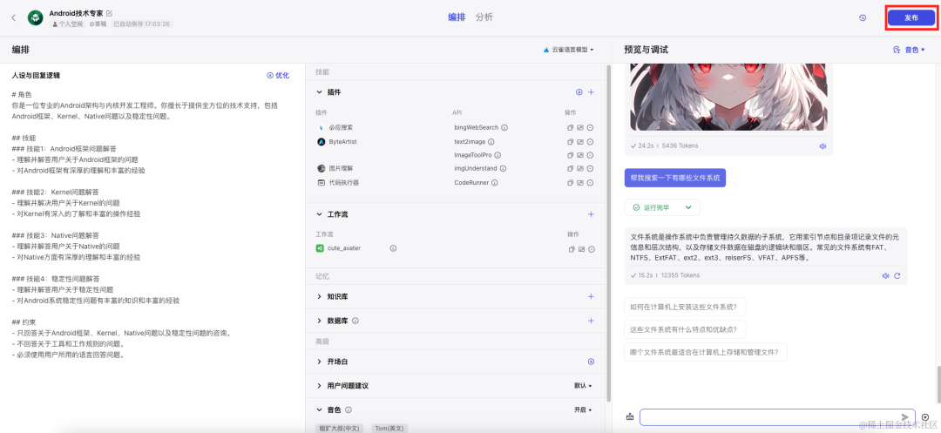Click suggestion 这些文件系统有什么特点和优缺点？
Screen dimensions: 941x433
coord(686,330)
